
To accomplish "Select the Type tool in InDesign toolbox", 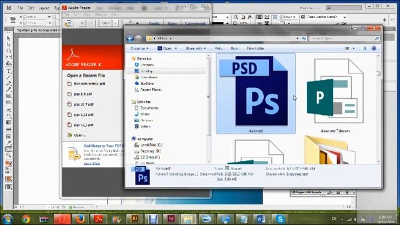I will pos(8,71).
